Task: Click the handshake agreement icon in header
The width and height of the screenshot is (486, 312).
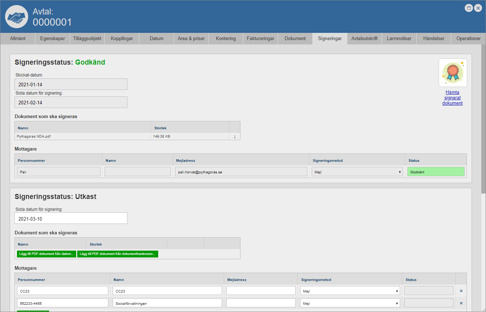Action: click(x=17, y=17)
